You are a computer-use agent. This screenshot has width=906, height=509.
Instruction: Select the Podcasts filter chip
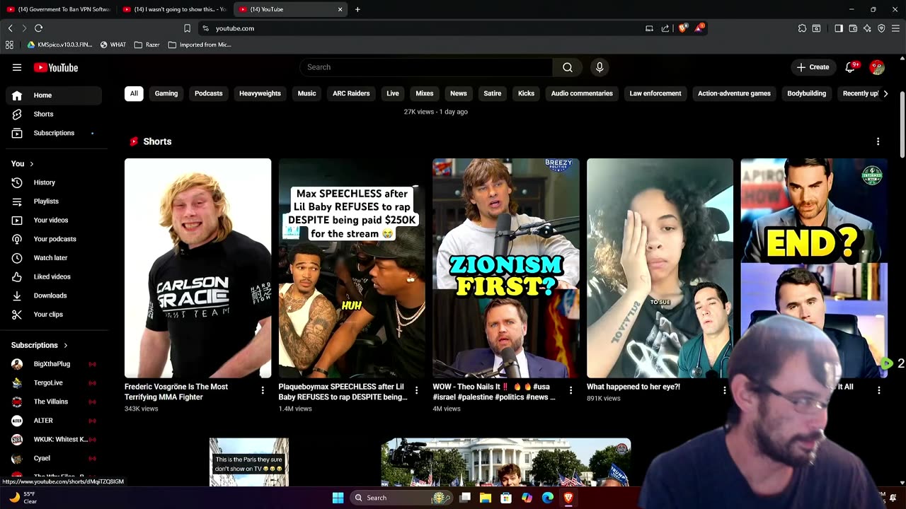(208, 93)
